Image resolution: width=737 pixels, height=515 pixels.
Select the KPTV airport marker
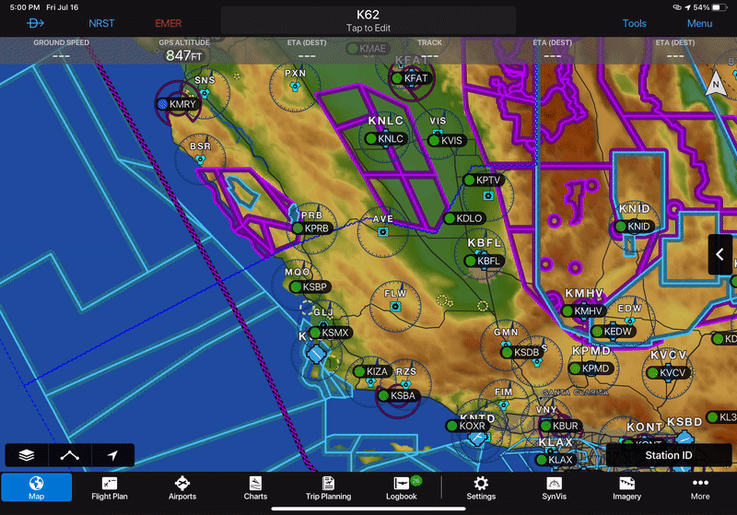pos(483,180)
